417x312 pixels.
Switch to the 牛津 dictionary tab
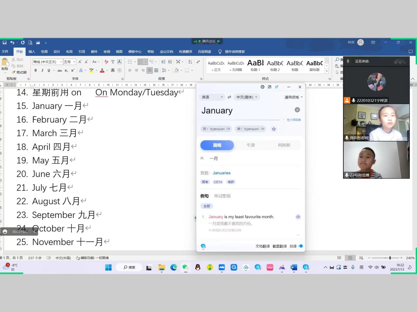point(250,145)
